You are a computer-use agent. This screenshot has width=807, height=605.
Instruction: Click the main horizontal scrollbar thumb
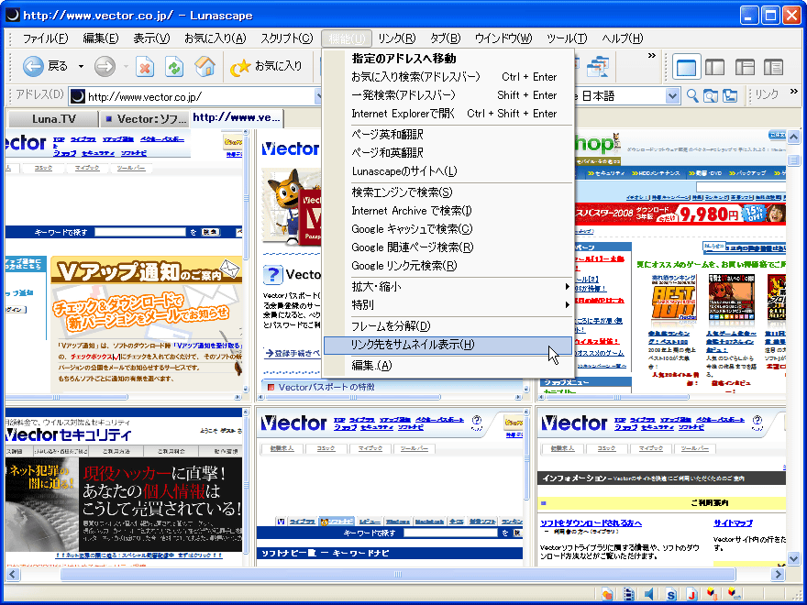click(398, 574)
